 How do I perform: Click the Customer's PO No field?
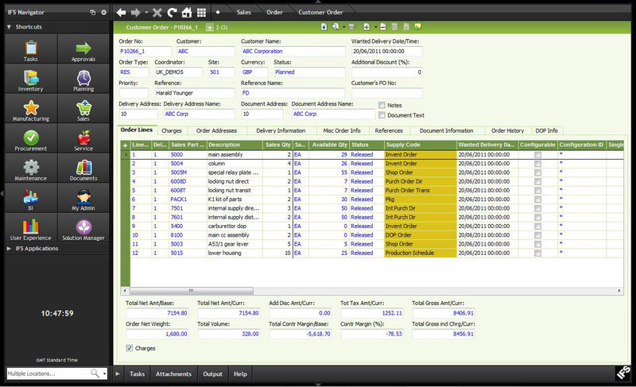point(387,93)
